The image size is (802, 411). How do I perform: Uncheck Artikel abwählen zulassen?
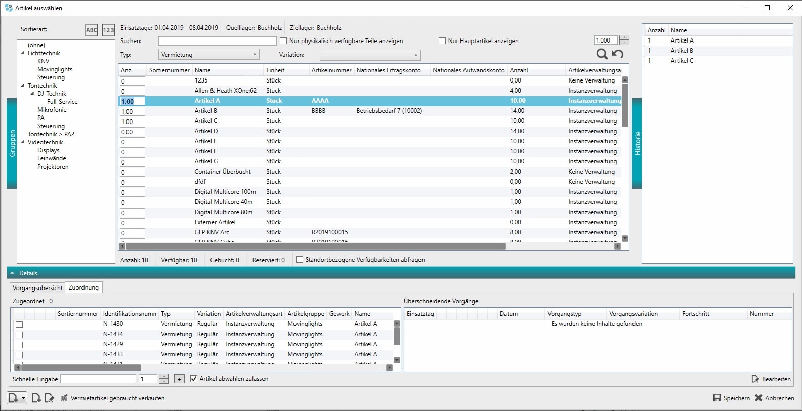pos(194,379)
